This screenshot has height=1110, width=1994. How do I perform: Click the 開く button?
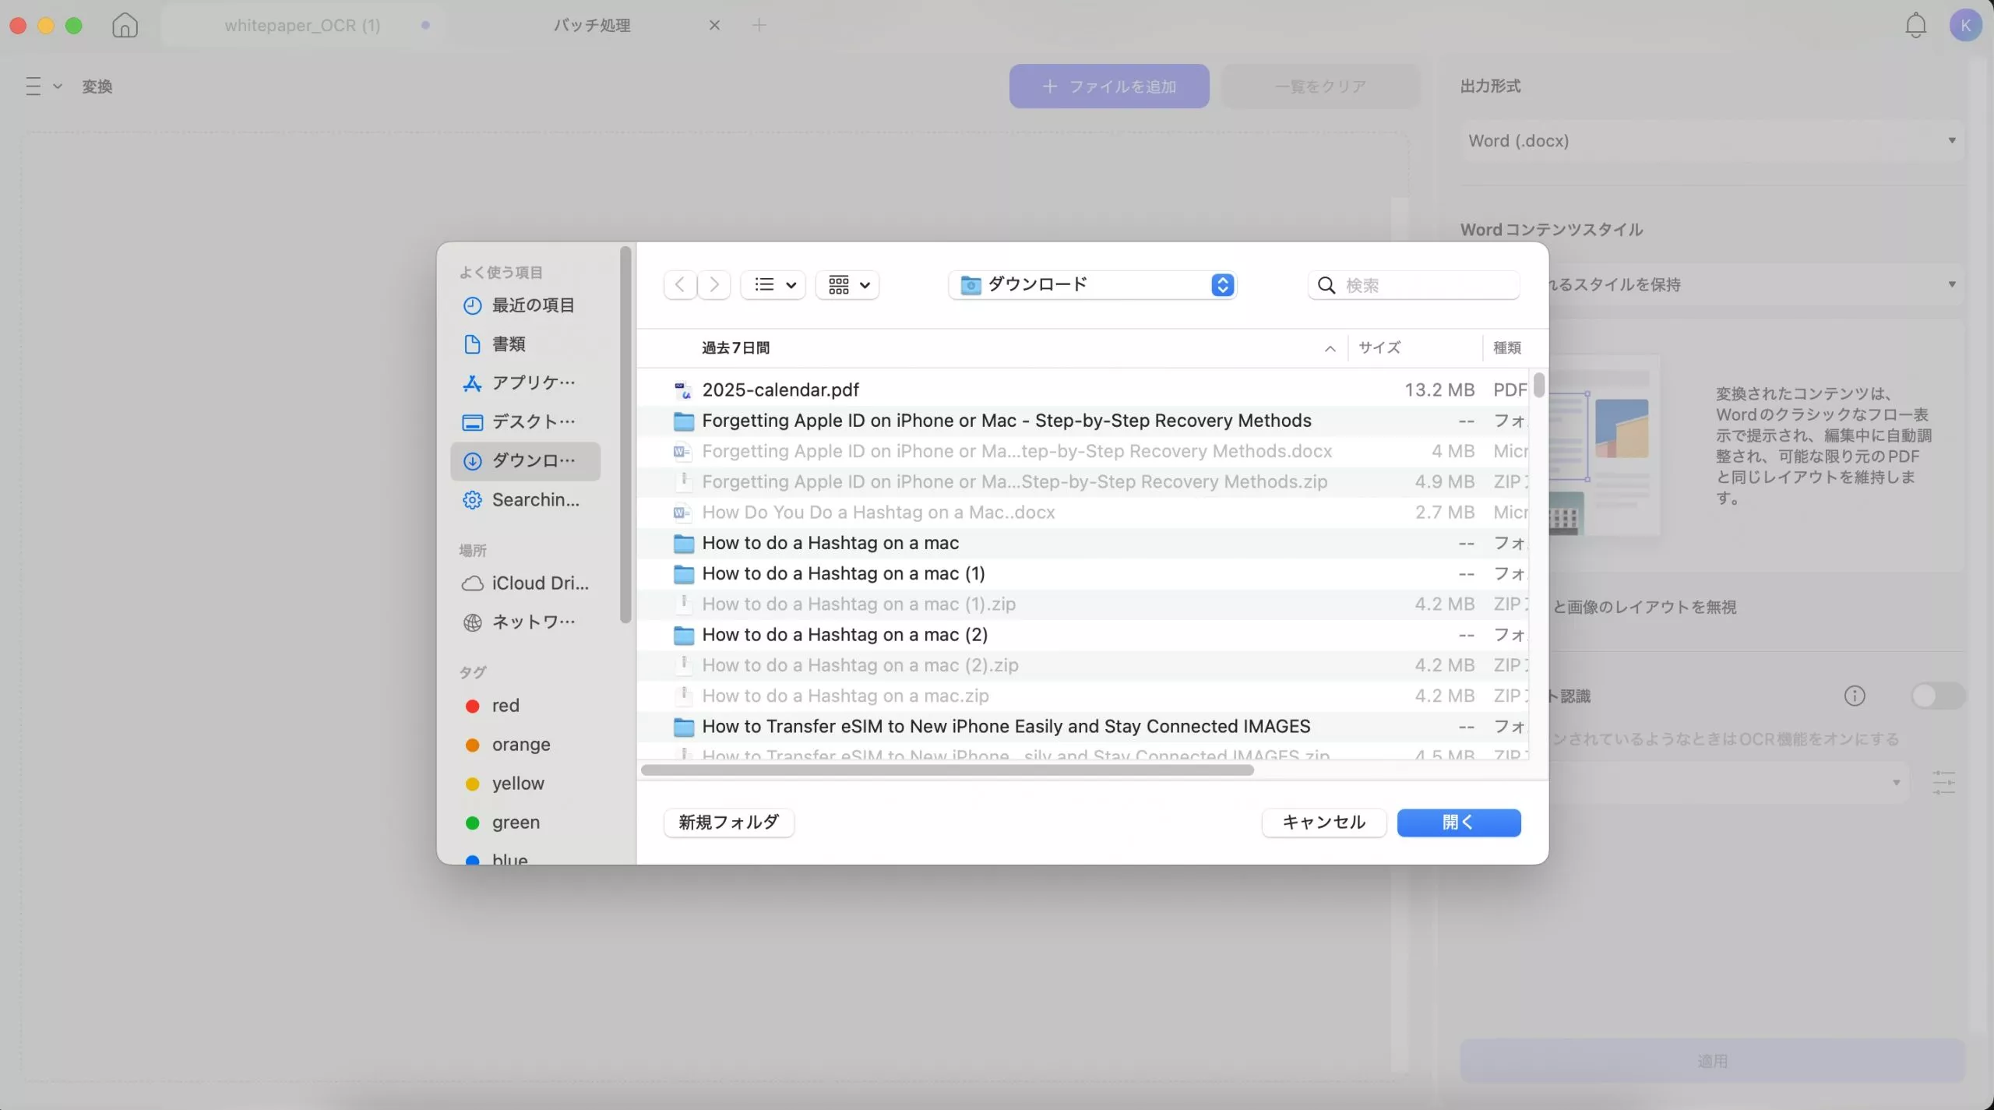(x=1458, y=822)
